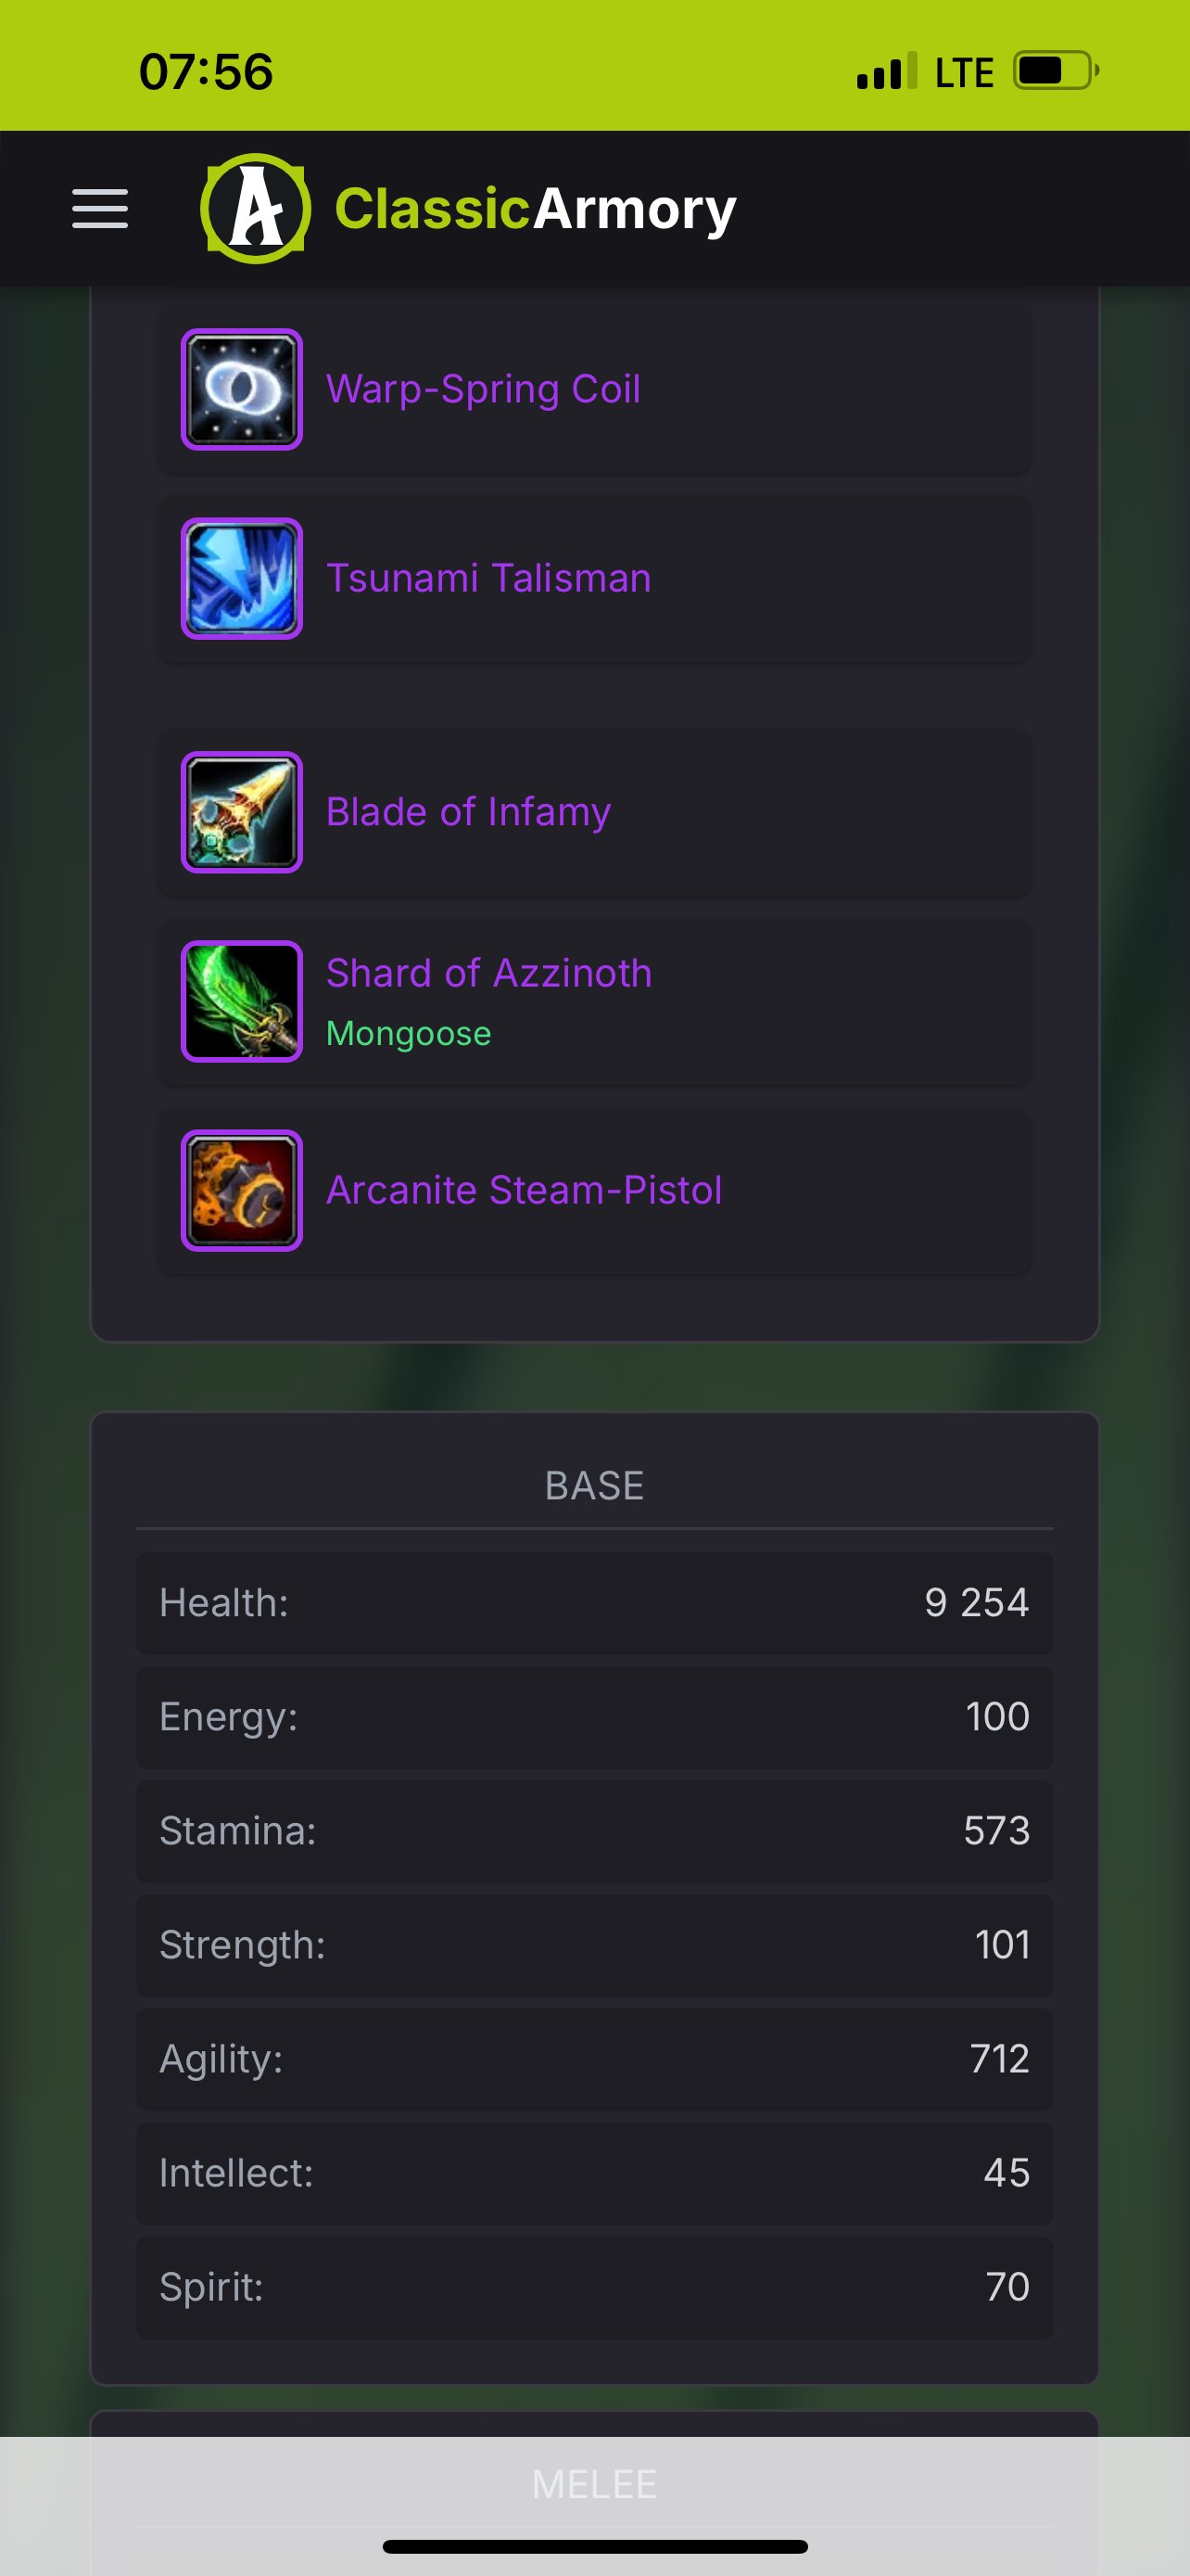The width and height of the screenshot is (1190, 2576).
Task: Open the Warp-Spring Coil item link
Action: (483, 389)
